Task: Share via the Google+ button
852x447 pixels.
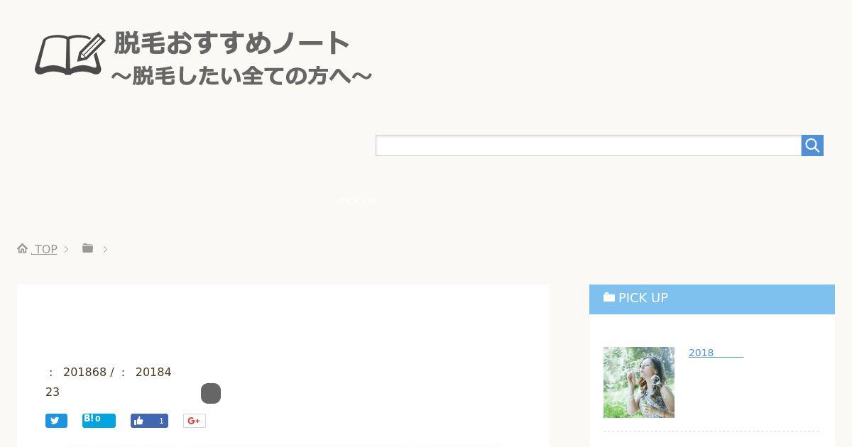Action: (x=194, y=421)
